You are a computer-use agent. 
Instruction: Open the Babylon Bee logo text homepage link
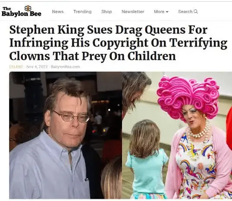click(x=22, y=12)
